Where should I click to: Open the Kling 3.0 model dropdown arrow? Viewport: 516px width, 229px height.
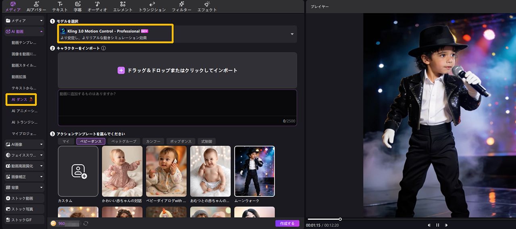[x=292, y=34]
